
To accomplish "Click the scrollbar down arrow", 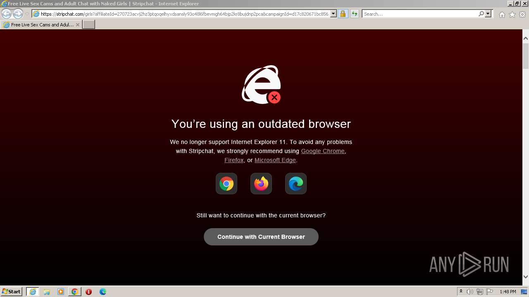I will 526,277.
